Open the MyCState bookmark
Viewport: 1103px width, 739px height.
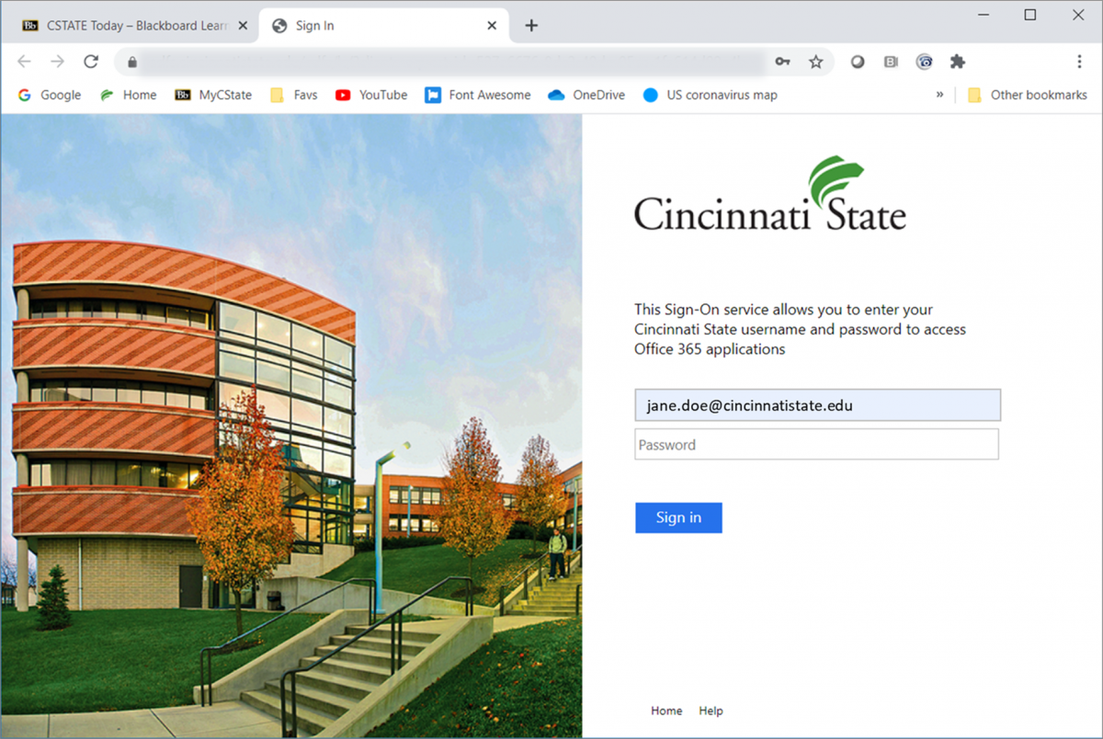click(x=213, y=95)
